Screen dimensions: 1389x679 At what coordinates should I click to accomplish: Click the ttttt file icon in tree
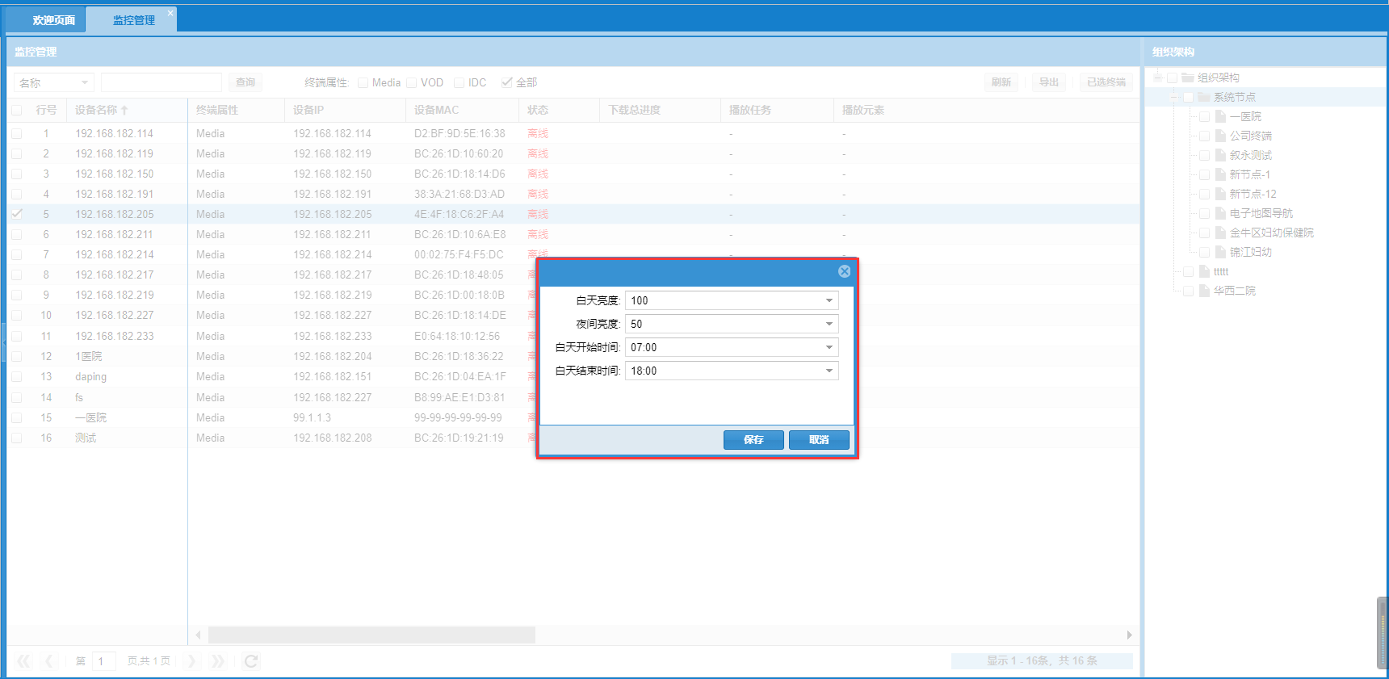[x=1204, y=271]
